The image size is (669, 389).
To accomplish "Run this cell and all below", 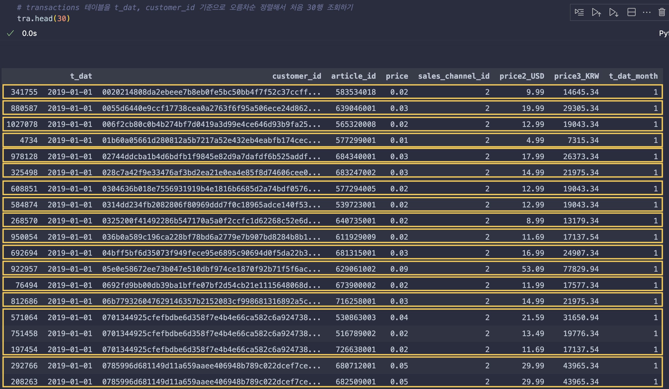I will coord(614,12).
